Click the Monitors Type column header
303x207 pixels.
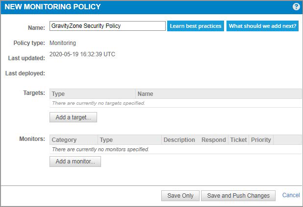tap(129, 139)
